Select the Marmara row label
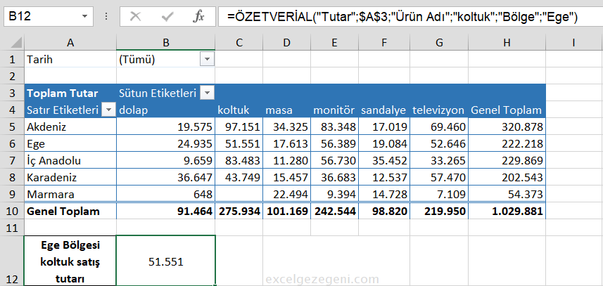 click(x=70, y=194)
